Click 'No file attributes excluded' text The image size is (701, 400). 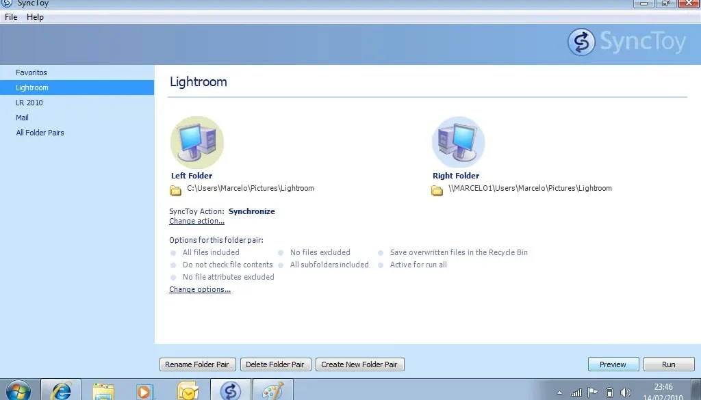229,277
